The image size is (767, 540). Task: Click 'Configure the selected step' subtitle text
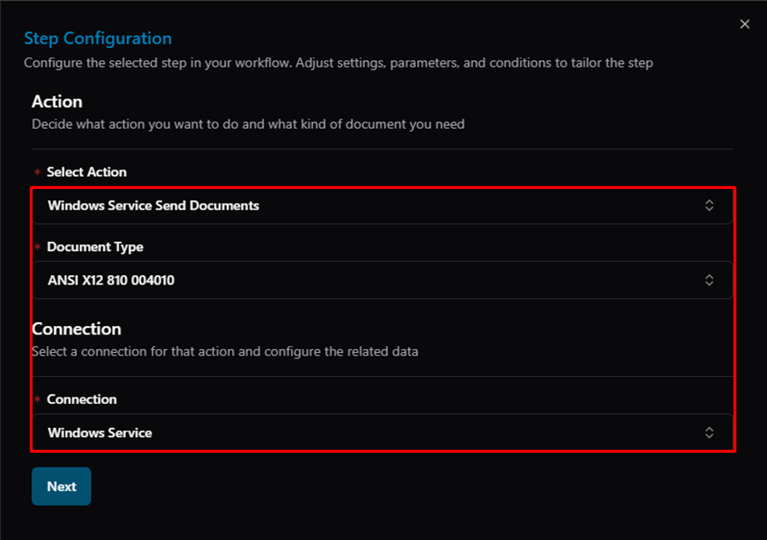coord(338,63)
